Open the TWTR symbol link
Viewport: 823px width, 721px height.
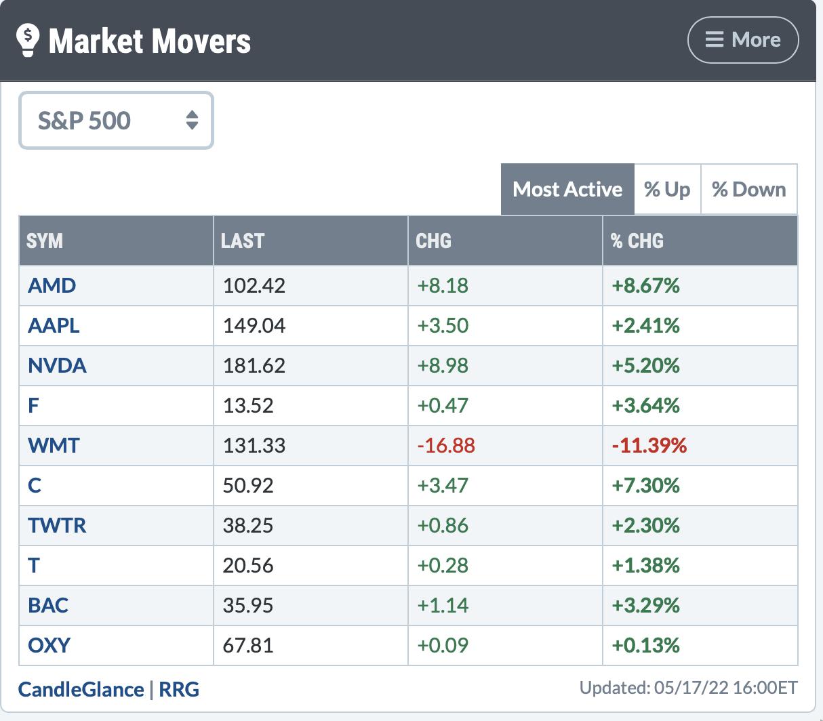coord(57,525)
